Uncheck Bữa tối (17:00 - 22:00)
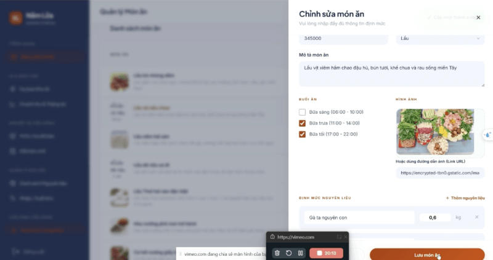Screen dimensions: 493x260 point(302,134)
